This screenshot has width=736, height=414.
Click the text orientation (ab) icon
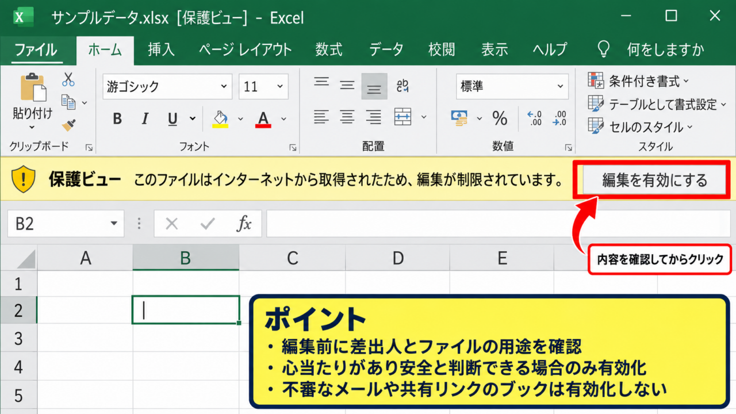pyautogui.click(x=402, y=86)
